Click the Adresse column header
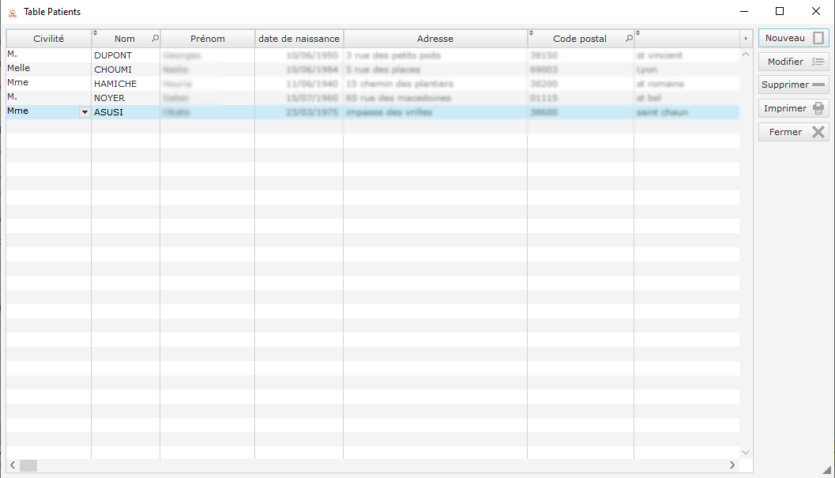 point(434,39)
